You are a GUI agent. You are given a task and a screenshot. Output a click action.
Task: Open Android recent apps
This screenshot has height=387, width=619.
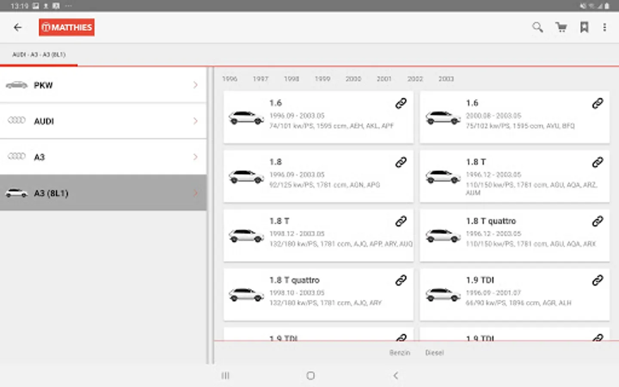coord(225,376)
